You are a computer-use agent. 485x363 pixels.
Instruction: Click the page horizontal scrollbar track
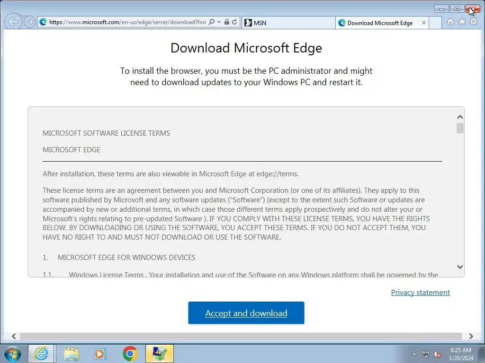point(241,336)
